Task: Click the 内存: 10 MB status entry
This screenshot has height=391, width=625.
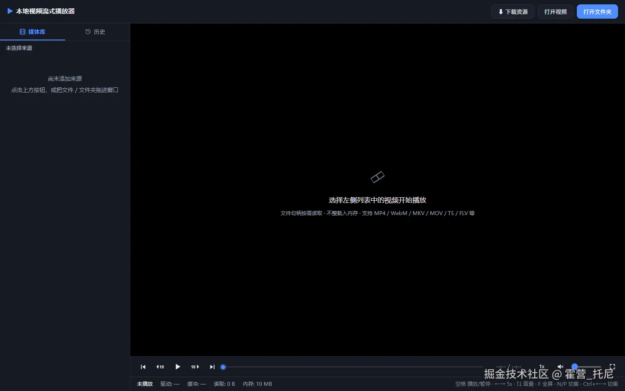Action: pos(257,384)
